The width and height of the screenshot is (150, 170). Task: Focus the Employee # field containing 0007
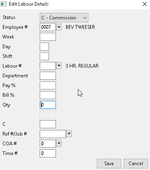(48, 27)
